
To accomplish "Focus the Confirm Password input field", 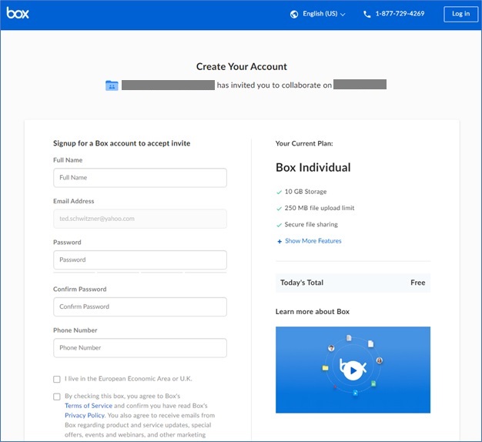I will pyautogui.click(x=140, y=306).
